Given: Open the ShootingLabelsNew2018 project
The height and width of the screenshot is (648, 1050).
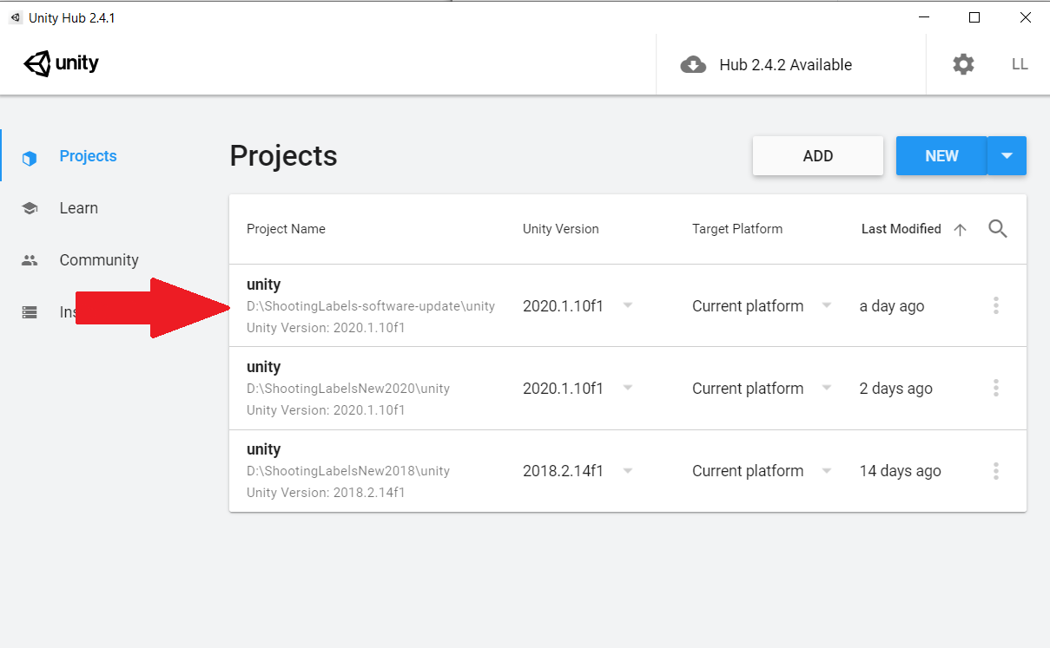Looking at the screenshot, I should coord(628,470).
